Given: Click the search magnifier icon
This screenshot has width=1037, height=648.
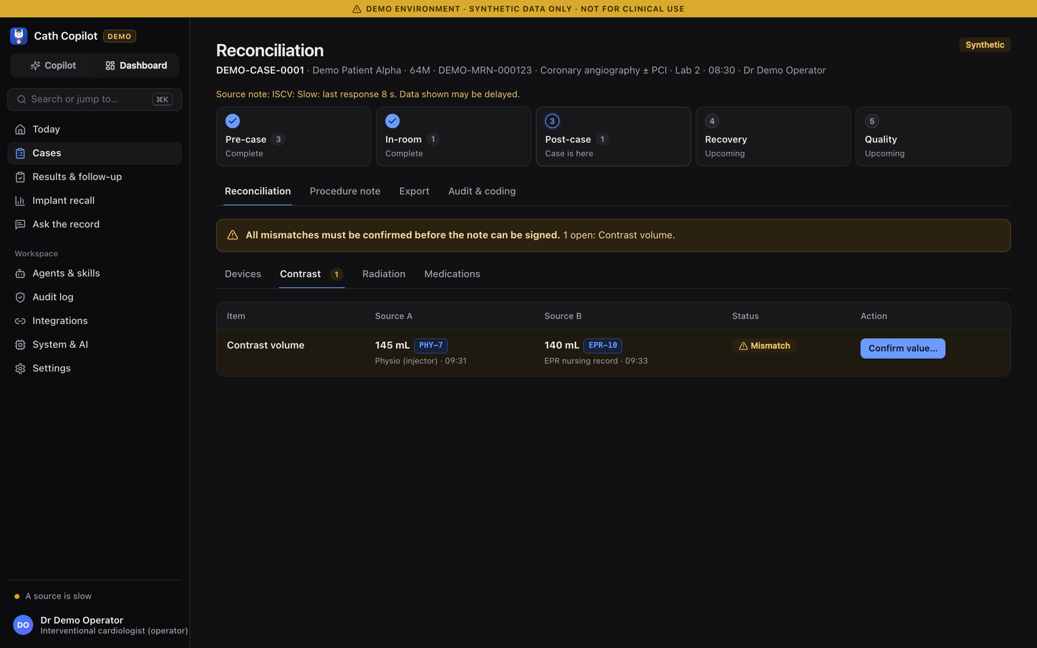Looking at the screenshot, I should [x=22, y=99].
